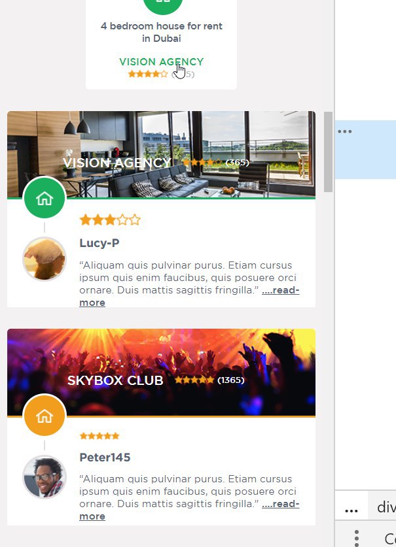
Task: Open the three-dot menu in highlighted DevTools row
Action: tap(345, 131)
